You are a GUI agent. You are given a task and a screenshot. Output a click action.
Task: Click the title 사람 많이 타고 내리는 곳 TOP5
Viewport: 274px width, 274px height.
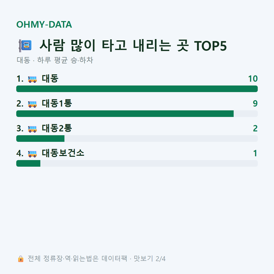pyautogui.click(x=133, y=46)
